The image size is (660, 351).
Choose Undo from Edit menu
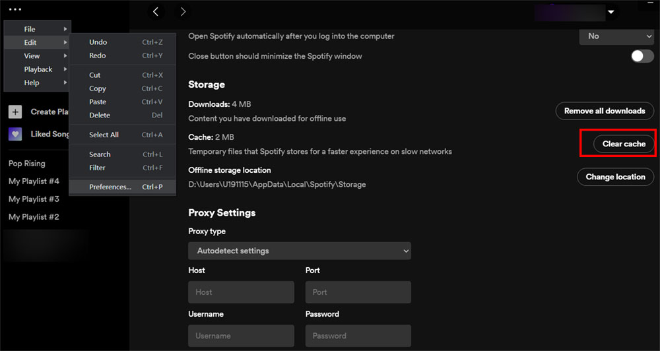click(x=123, y=42)
